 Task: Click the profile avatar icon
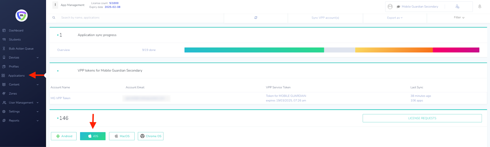pos(390,6)
